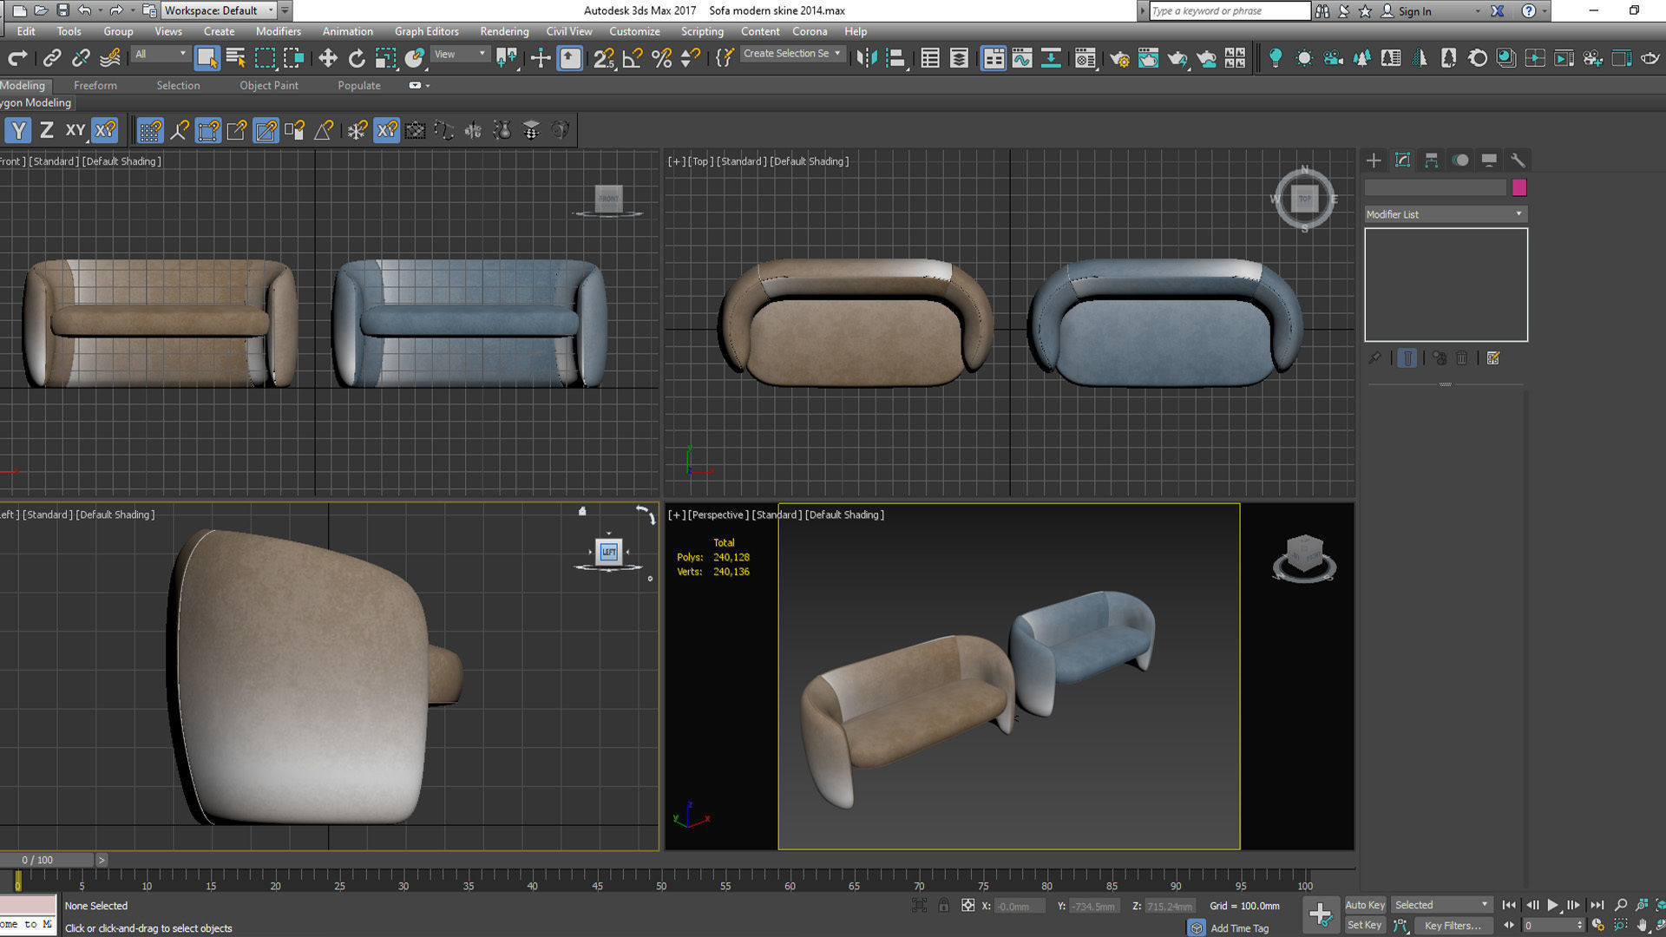Toggle the Y axis constraint
1666x937 pixels.
(18, 130)
